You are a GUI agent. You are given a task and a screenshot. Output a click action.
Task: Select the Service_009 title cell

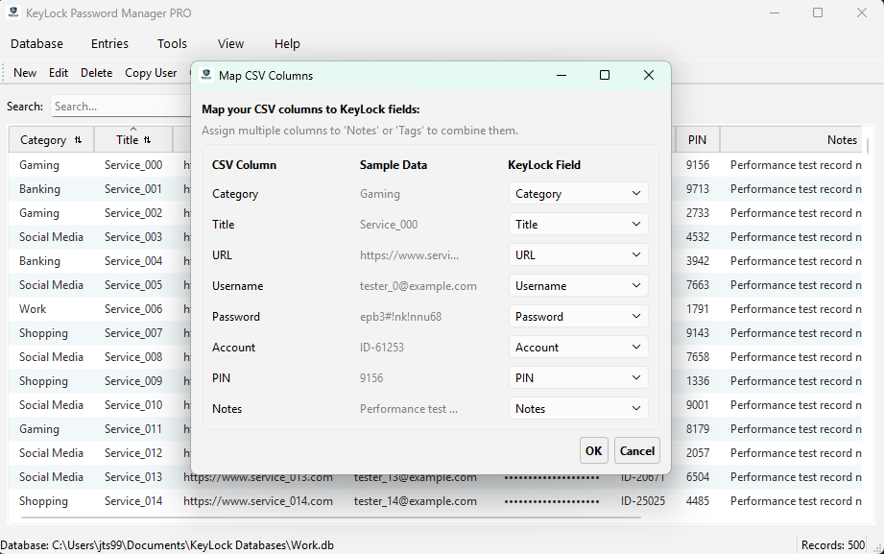pyautogui.click(x=133, y=381)
